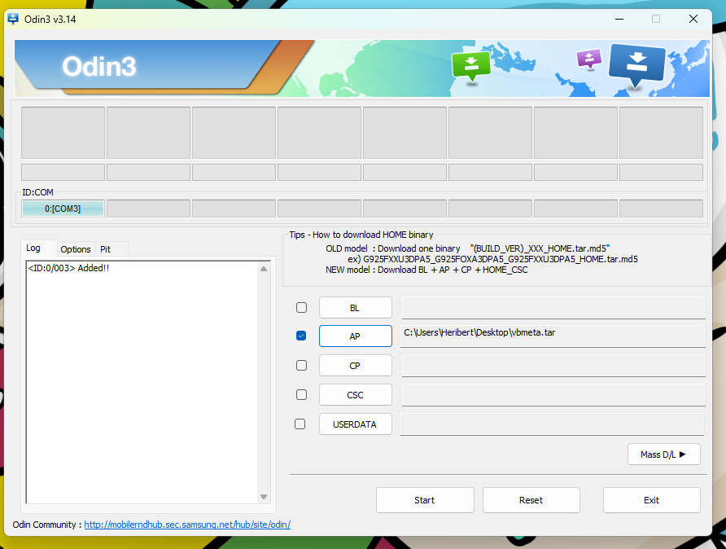Click the AP path field with vbmeta.tar
The image size is (726, 549).
(x=553, y=336)
